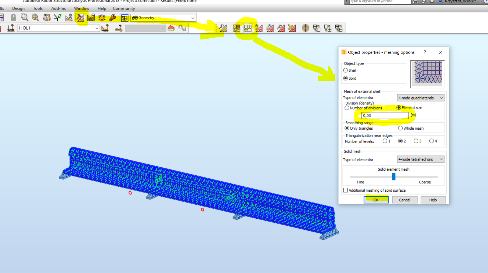This screenshot has height=273, width=488.
Task: Click the mesh generation wand icon
Action: (223, 28)
